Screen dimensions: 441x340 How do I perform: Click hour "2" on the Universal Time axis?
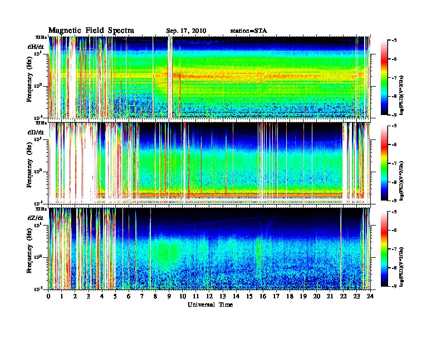(75, 296)
